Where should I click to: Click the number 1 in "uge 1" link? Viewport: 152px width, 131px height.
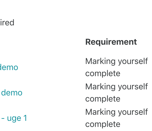pyautogui.click(x=25, y=118)
